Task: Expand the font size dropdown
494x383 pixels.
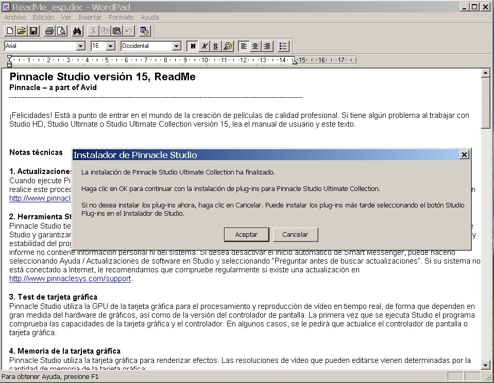Action: point(110,46)
